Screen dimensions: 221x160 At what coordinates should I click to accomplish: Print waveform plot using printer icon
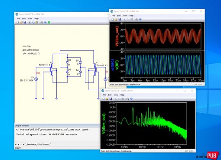click(136, 20)
